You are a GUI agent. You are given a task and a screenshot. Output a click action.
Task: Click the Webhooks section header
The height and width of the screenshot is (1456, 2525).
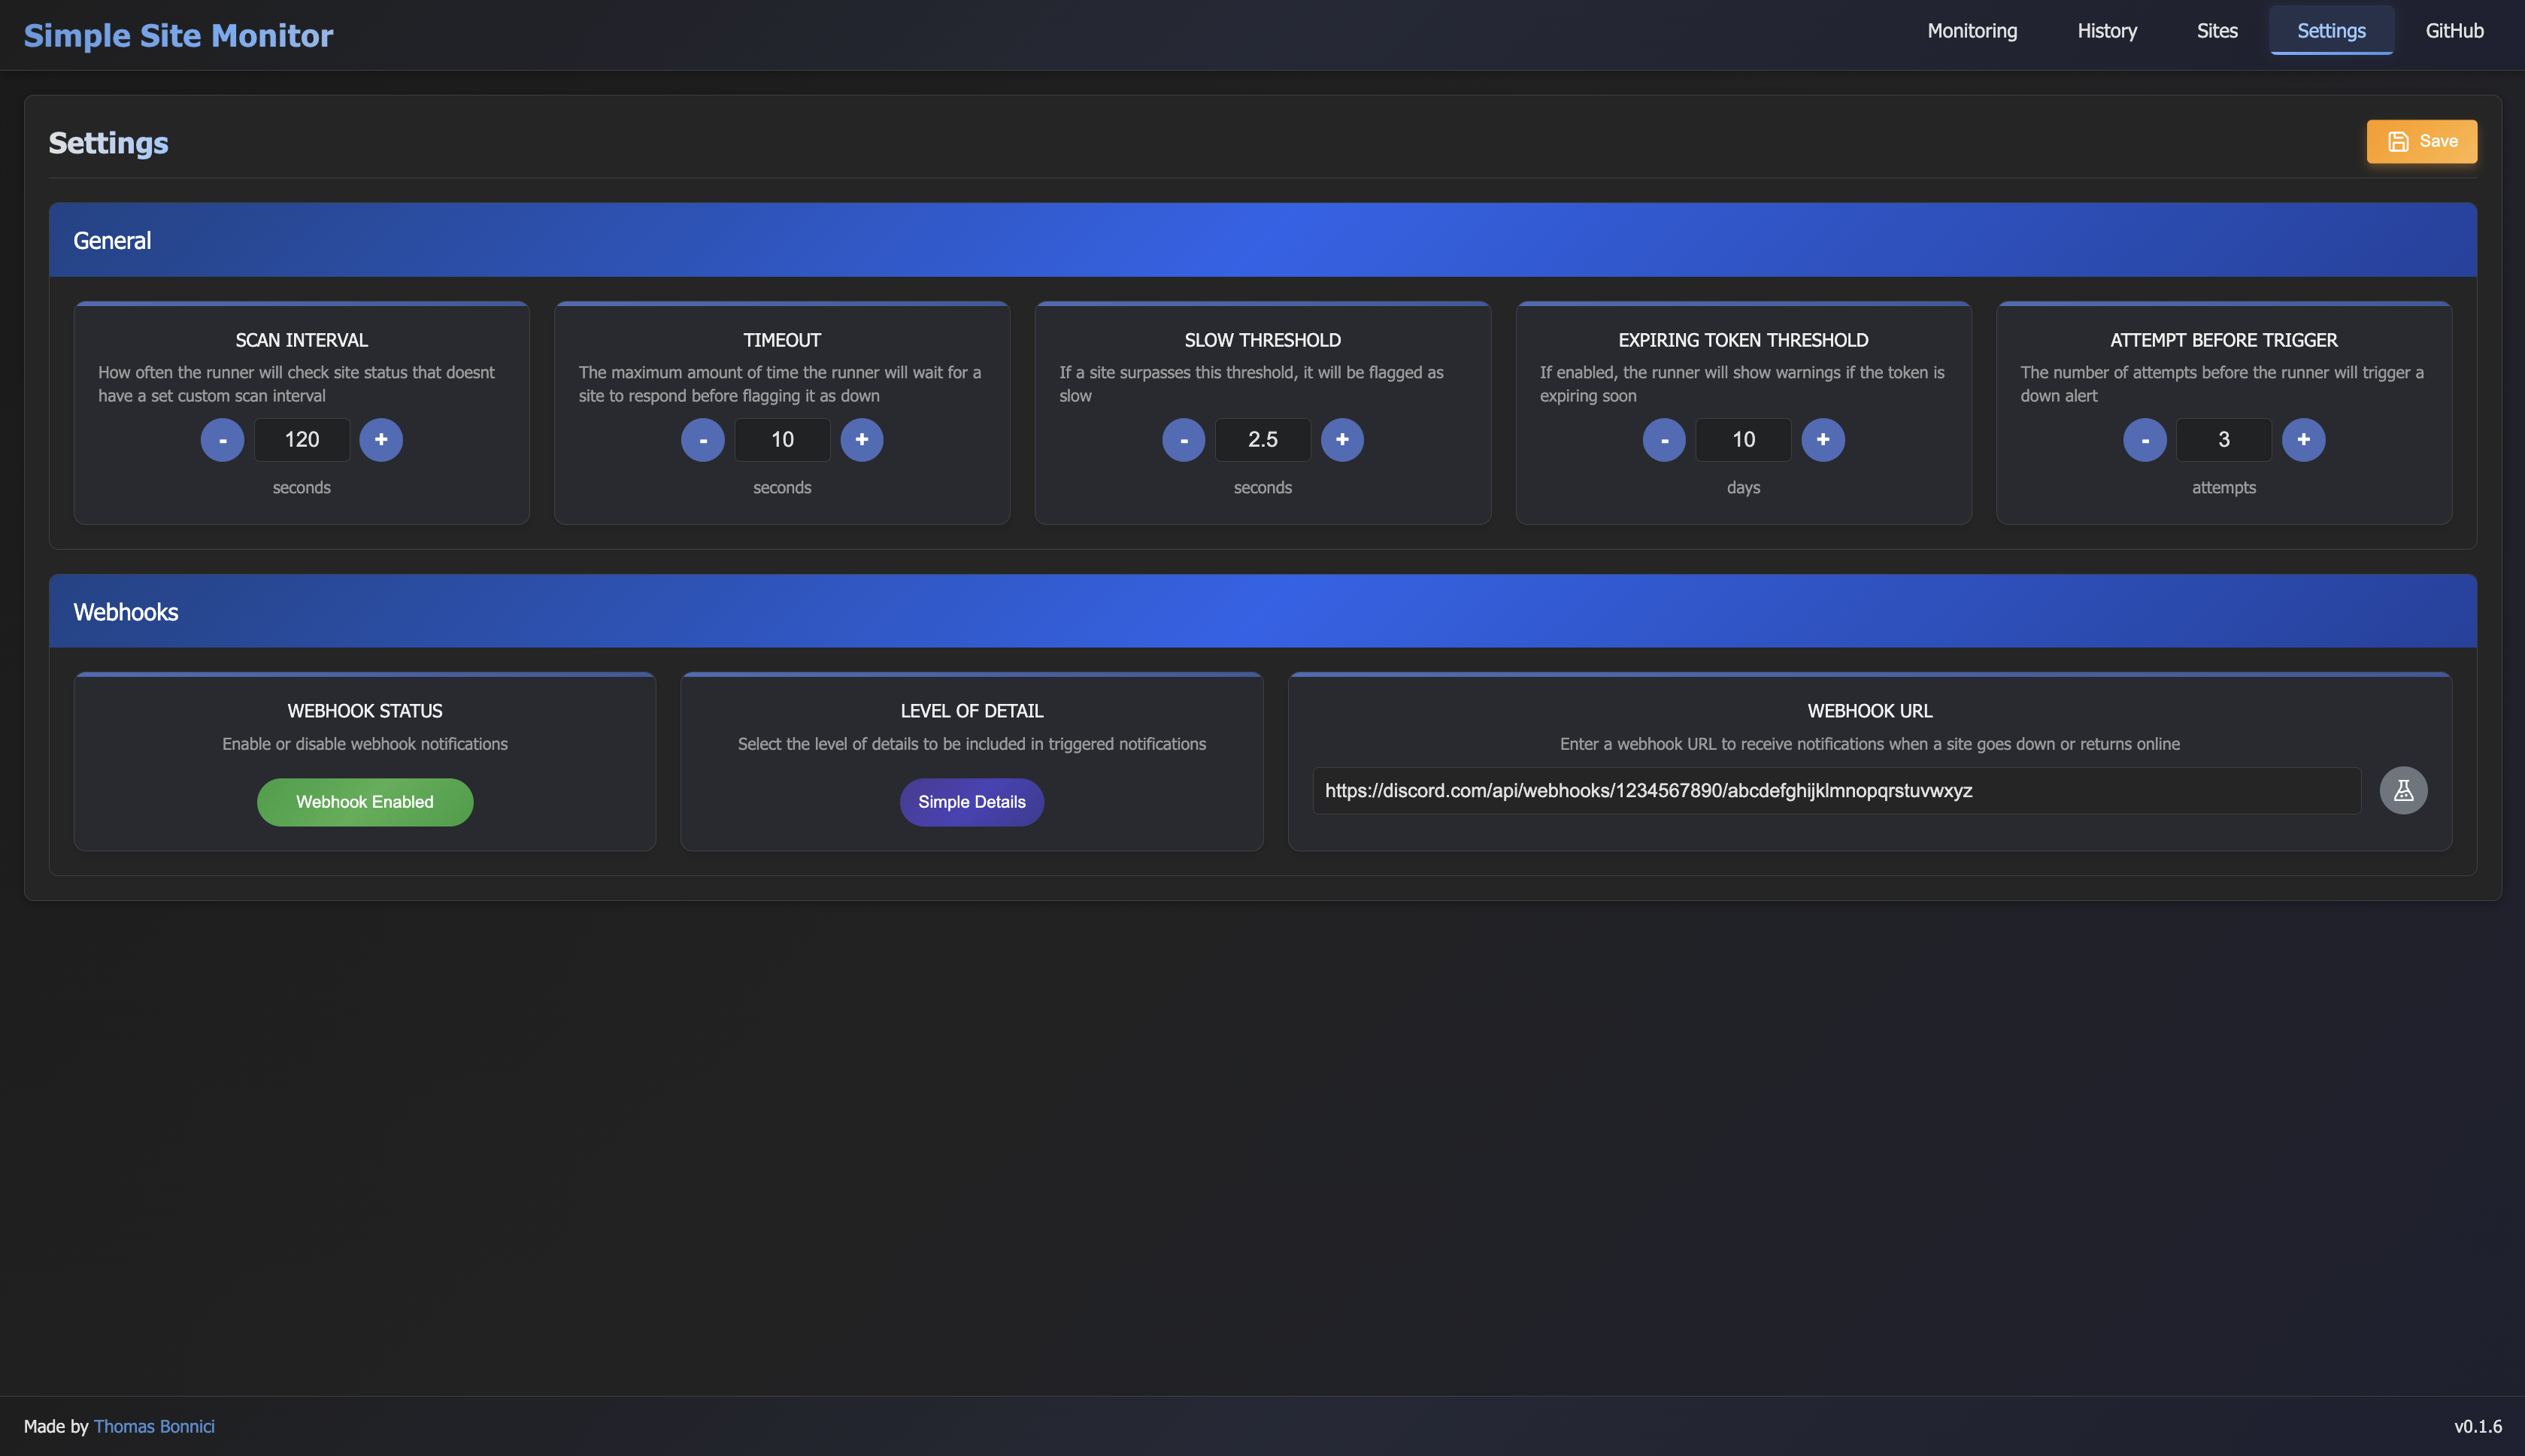(x=1262, y=611)
